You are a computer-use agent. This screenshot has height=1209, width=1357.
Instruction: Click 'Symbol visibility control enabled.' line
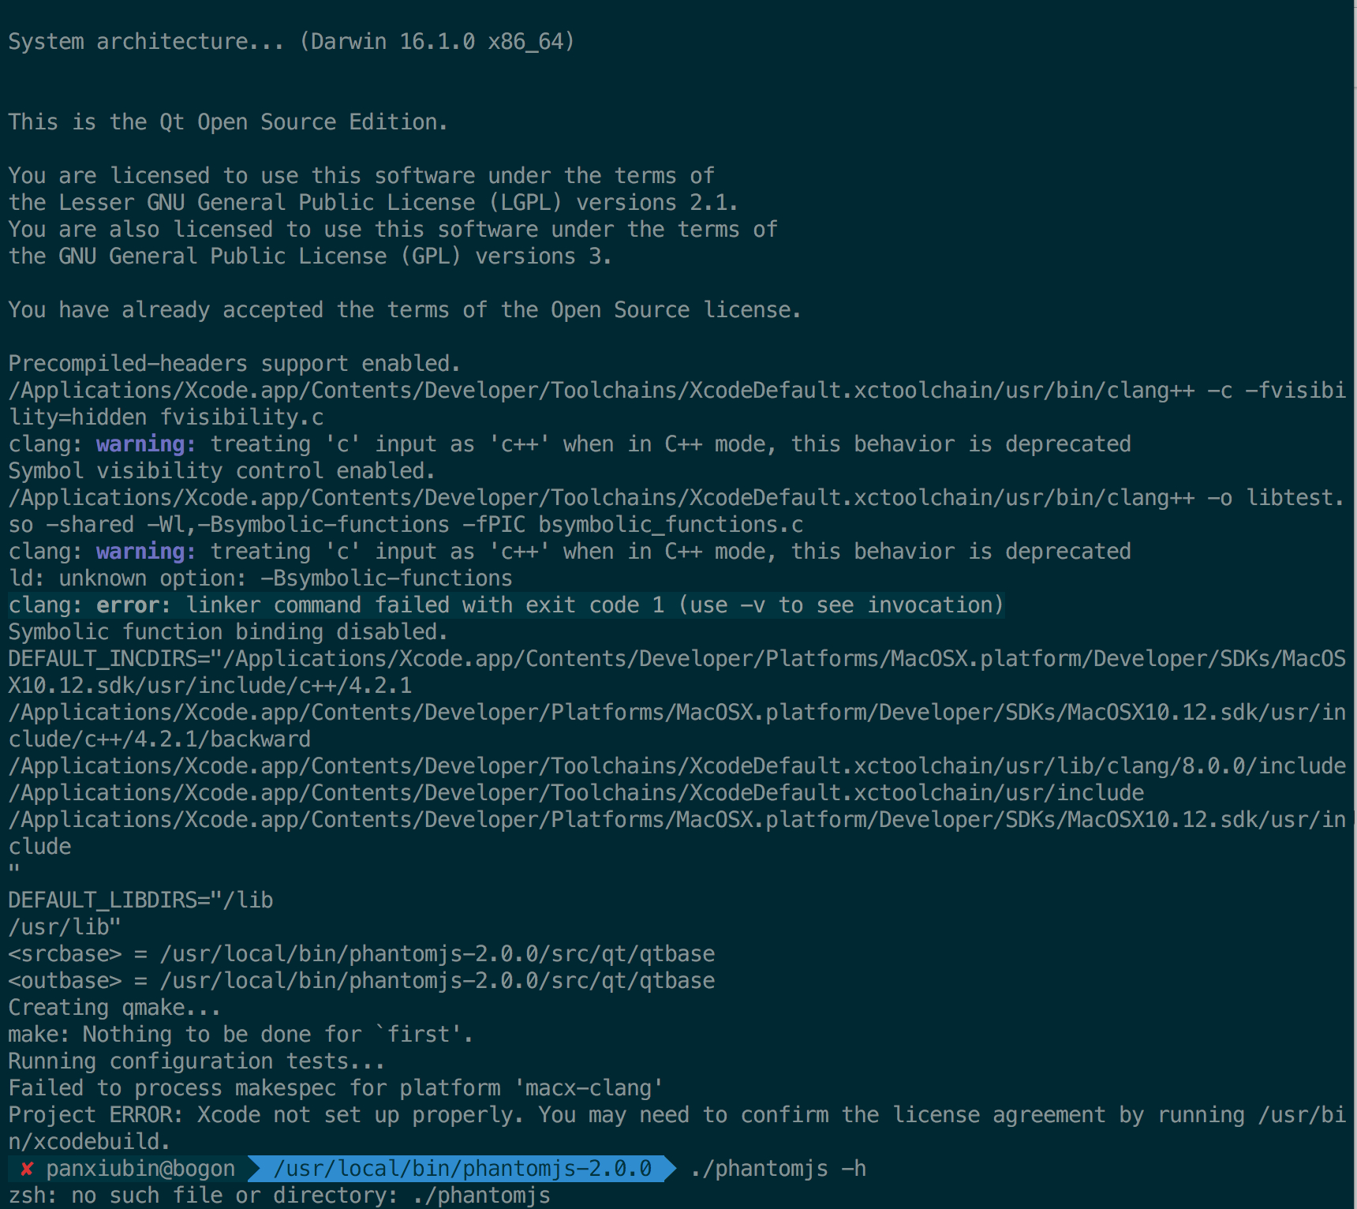point(222,471)
